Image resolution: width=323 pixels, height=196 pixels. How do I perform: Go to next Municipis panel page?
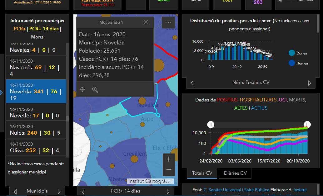click(59, 191)
